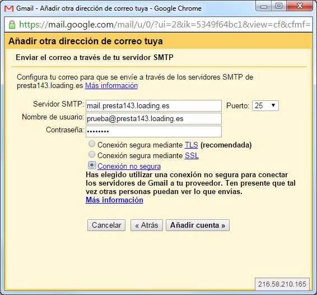Select secure connection via SSL radio button
Image resolution: width=317 pixels, height=295 pixels.
[x=92, y=154]
